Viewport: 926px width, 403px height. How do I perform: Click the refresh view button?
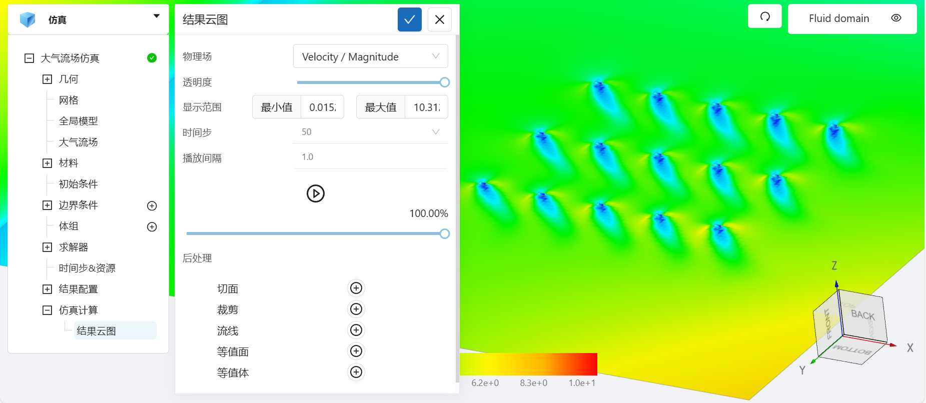tap(765, 16)
